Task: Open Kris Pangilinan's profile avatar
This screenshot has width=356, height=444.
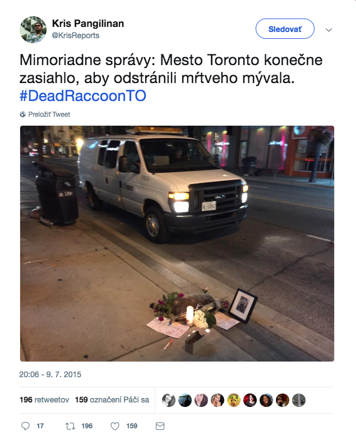Action: click(33, 30)
